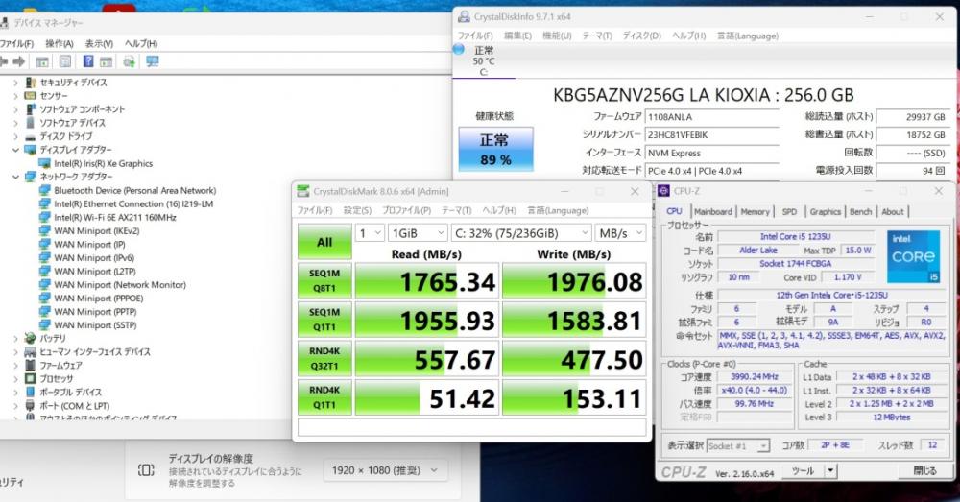Open Device Manager 操作(A) menu

click(59, 43)
